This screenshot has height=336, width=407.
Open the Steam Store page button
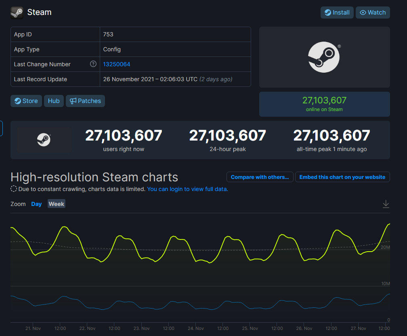(x=26, y=101)
